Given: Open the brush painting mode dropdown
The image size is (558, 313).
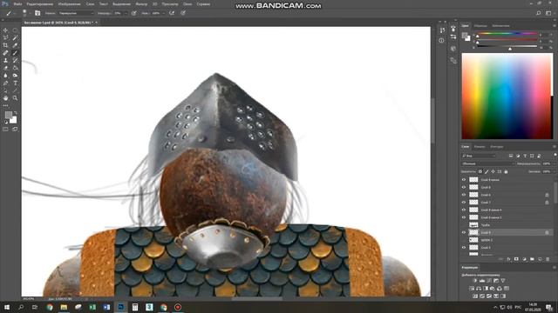Looking at the screenshot, I should click(76, 13).
